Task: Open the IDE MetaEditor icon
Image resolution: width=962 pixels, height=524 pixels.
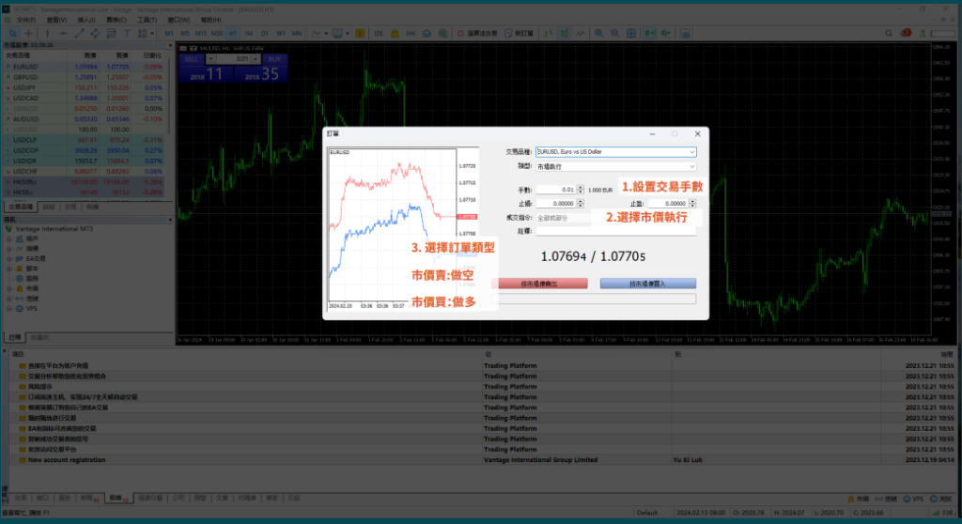Action: pos(379,34)
